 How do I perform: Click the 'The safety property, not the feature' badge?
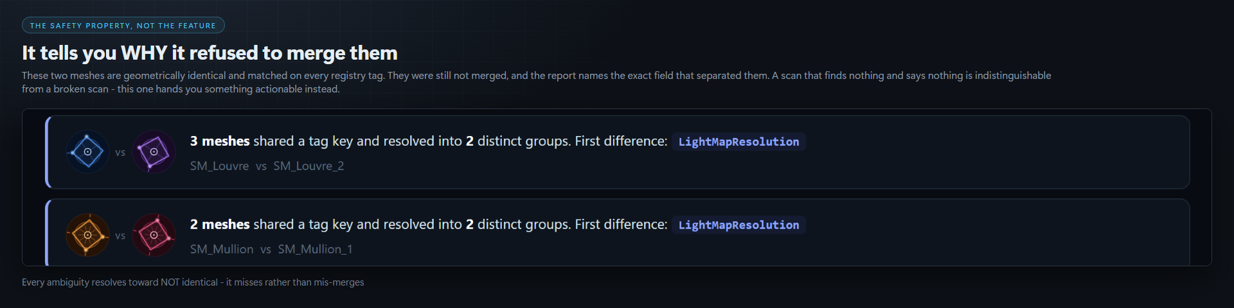click(123, 26)
